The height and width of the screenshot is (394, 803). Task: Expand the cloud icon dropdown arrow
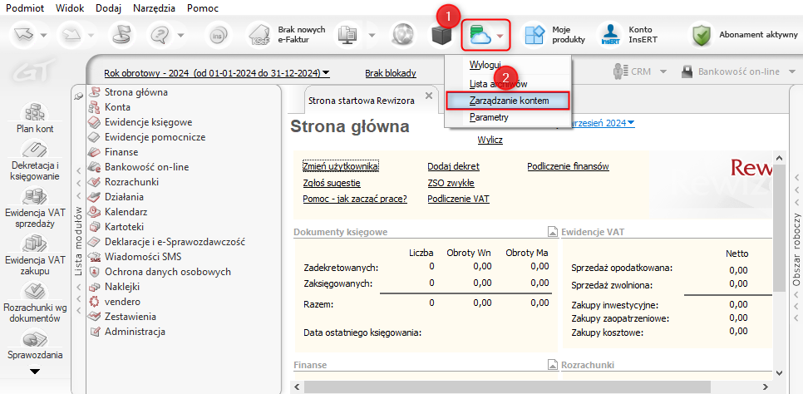tap(501, 37)
